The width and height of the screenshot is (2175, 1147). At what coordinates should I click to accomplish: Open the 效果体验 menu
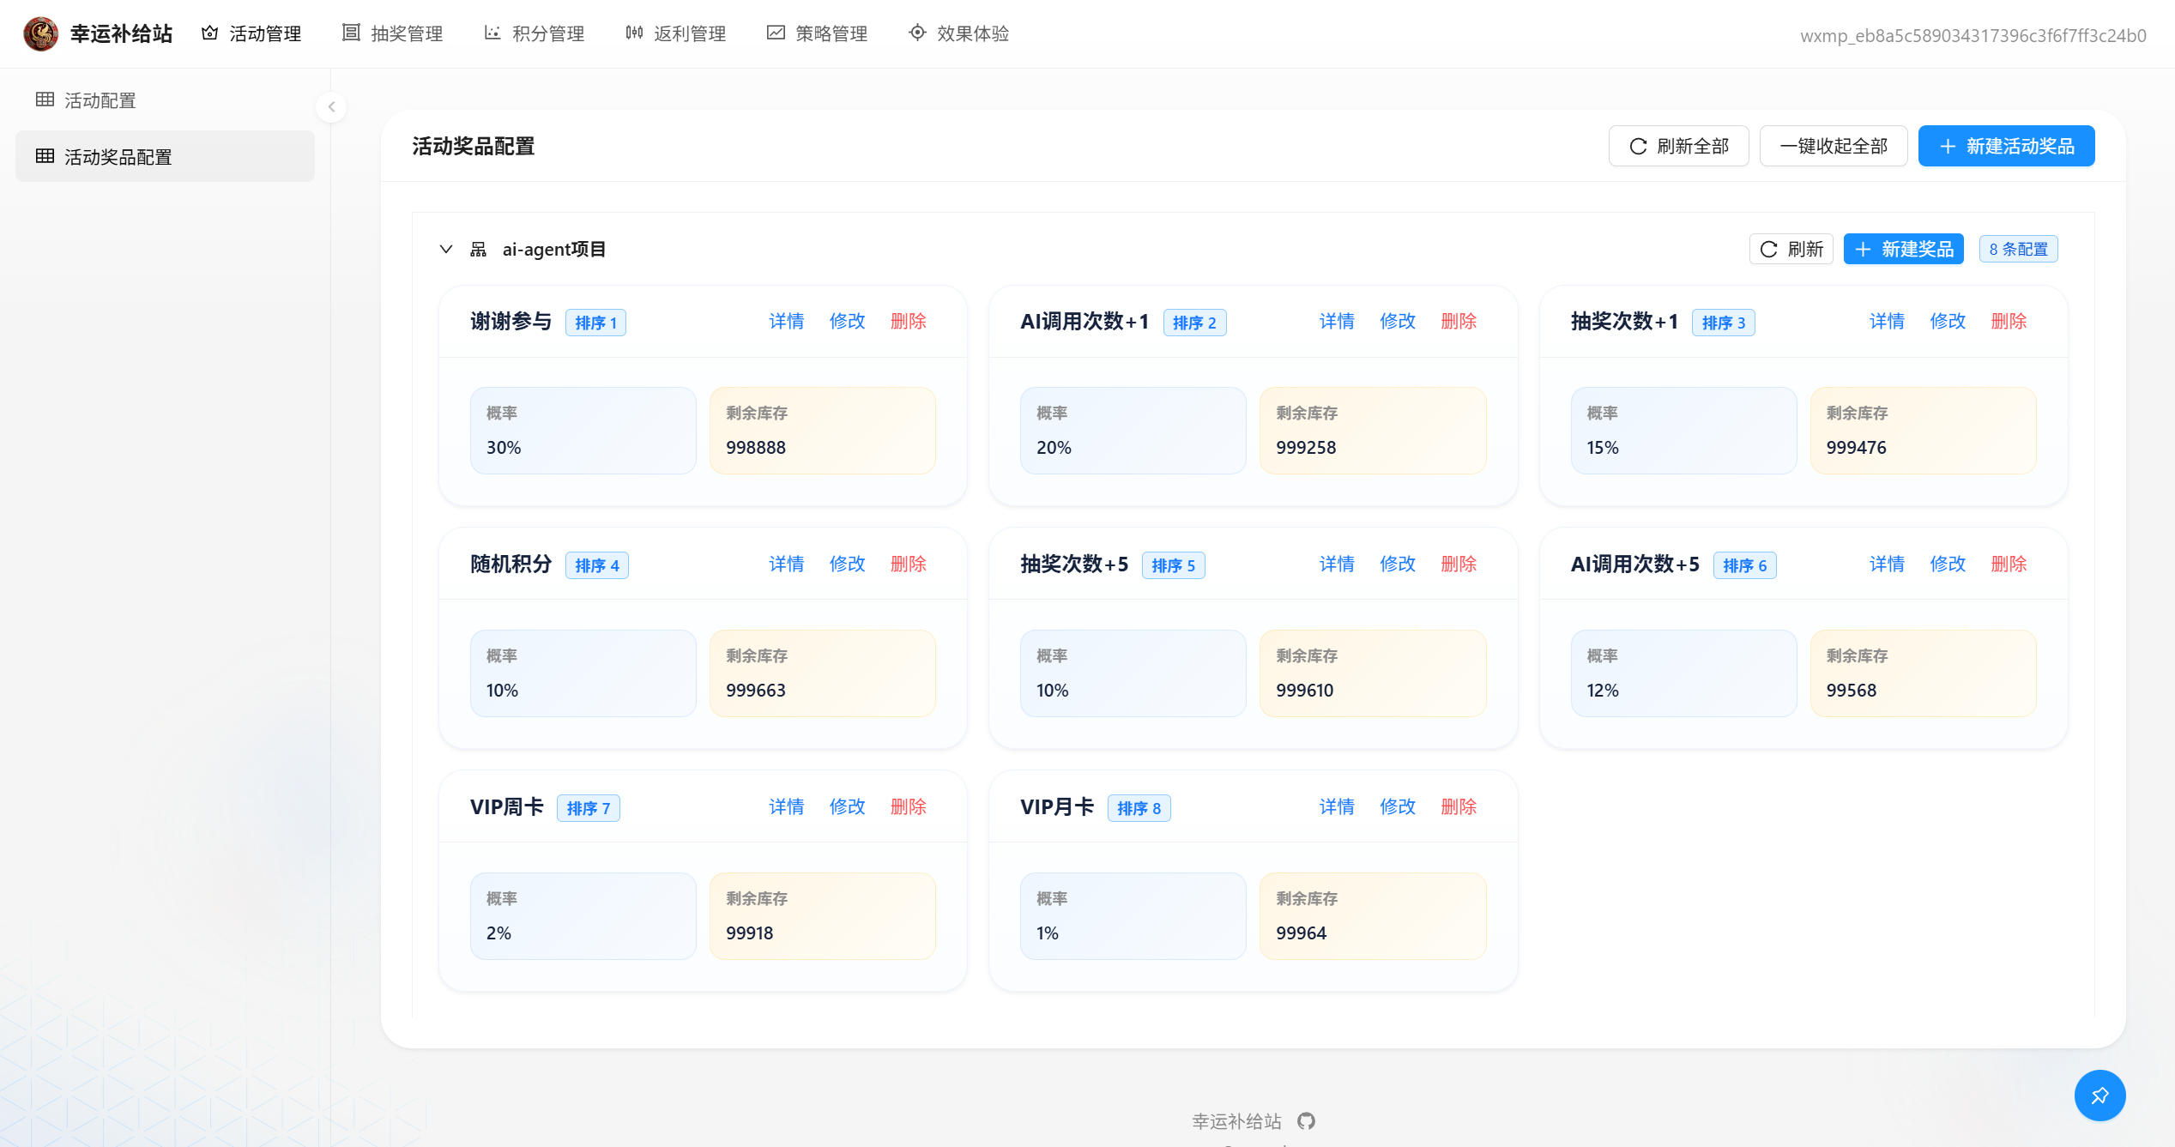coord(958,33)
